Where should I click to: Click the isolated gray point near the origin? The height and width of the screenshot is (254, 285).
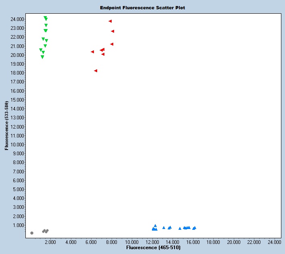point(32,233)
